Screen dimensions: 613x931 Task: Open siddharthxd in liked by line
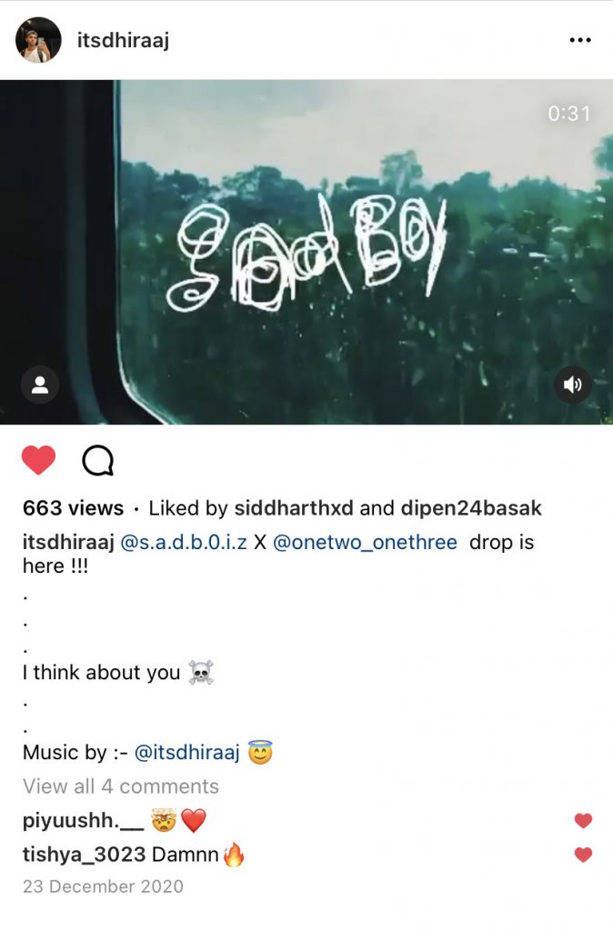click(x=294, y=508)
